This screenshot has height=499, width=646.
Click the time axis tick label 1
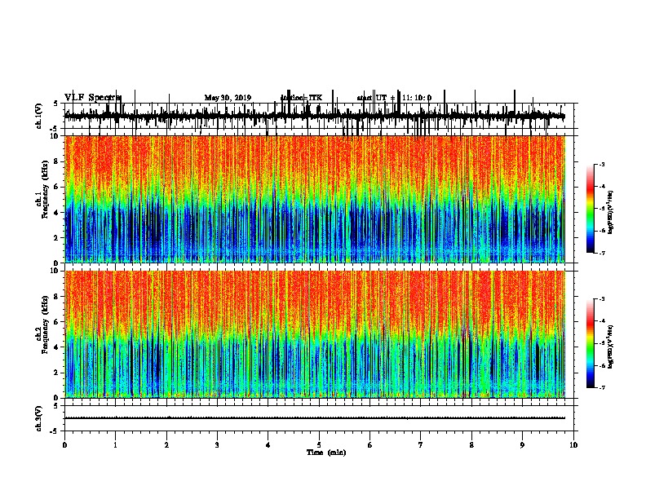coord(115,445)
